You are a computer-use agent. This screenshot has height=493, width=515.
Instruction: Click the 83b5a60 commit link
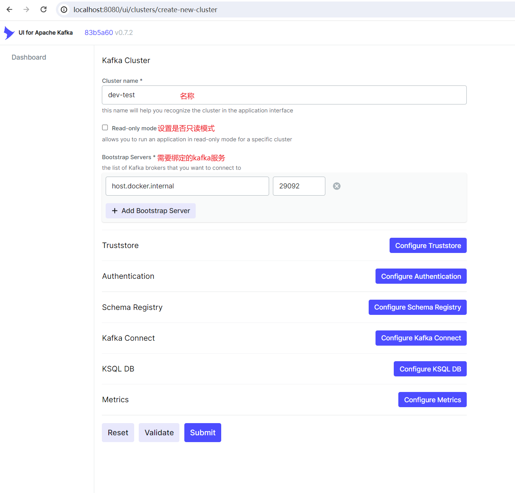pos(99,33)
